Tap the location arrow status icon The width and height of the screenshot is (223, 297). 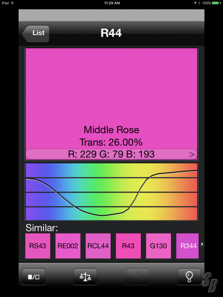tap(195, 3)
